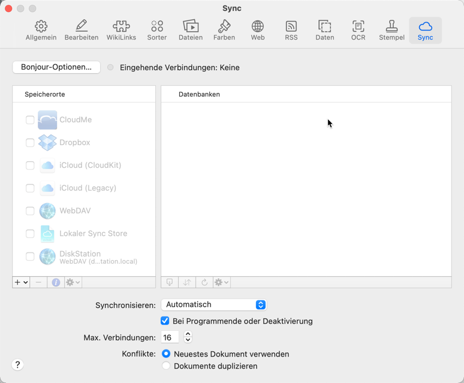Open the WikiLinks preferences pane
The height and width of the screenshot is (383, 464).
pyautogui.click(x=121, y=30)
